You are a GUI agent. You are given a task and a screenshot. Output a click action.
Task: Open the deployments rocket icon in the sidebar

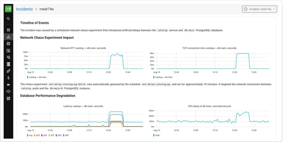pos(8,71)
